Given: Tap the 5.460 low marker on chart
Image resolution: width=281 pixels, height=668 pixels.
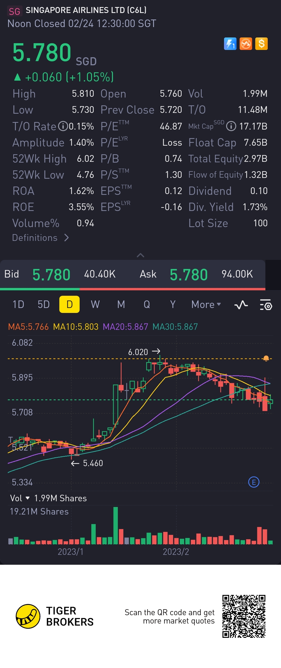Looking at the screenshot, I should coord(87,463).
